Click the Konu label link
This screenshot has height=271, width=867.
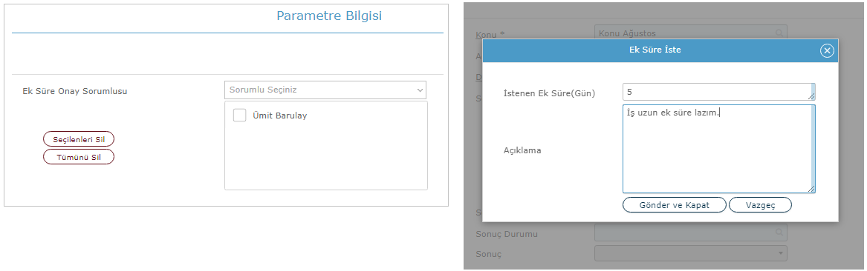pos(484,35)
